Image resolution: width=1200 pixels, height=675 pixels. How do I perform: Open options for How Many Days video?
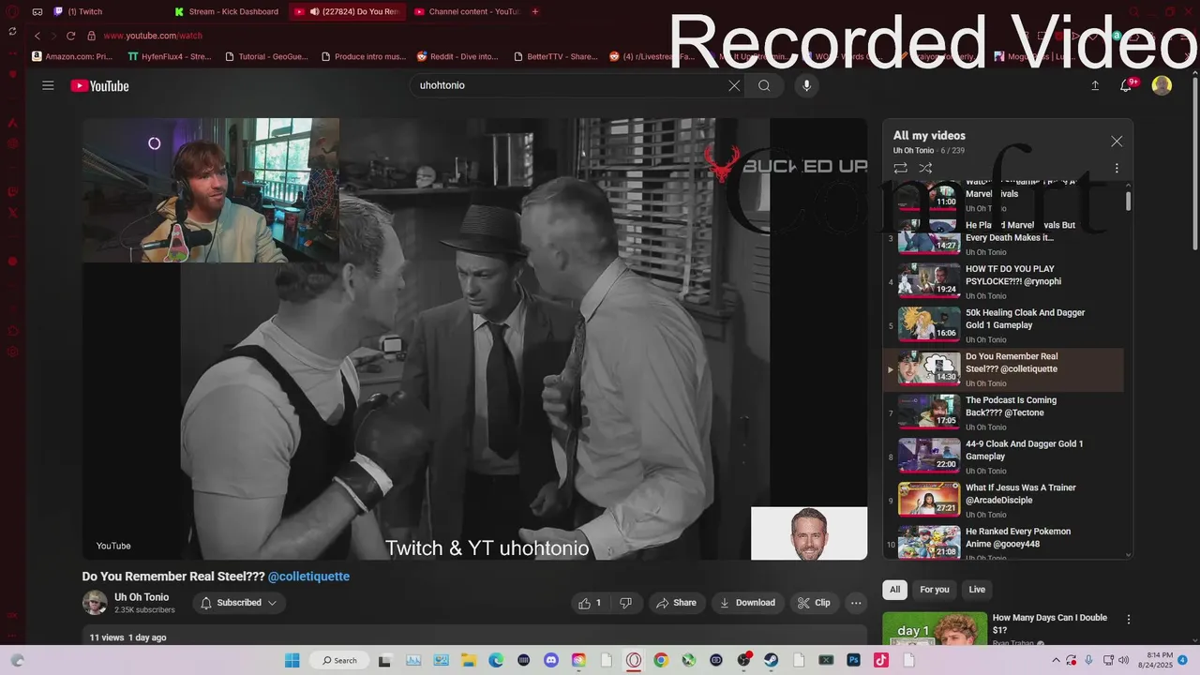click(1129, 620)
